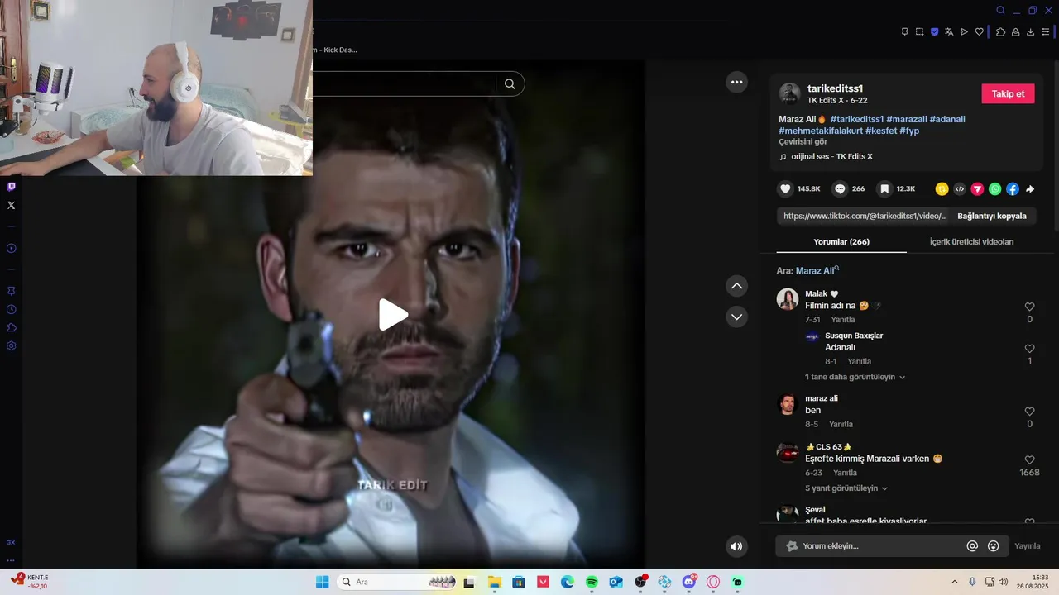Open the #kesfet hashtag

(881, 131)
